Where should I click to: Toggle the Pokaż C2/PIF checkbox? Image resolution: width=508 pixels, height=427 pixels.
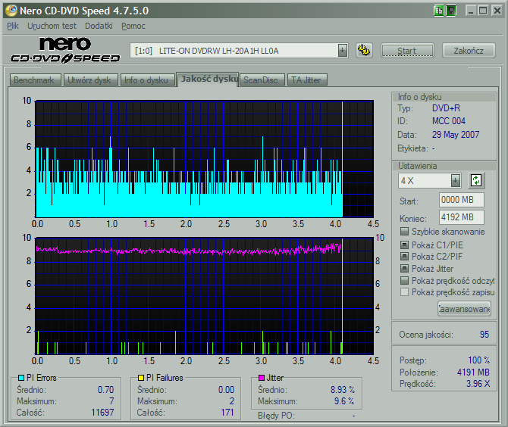coord(404,257)
